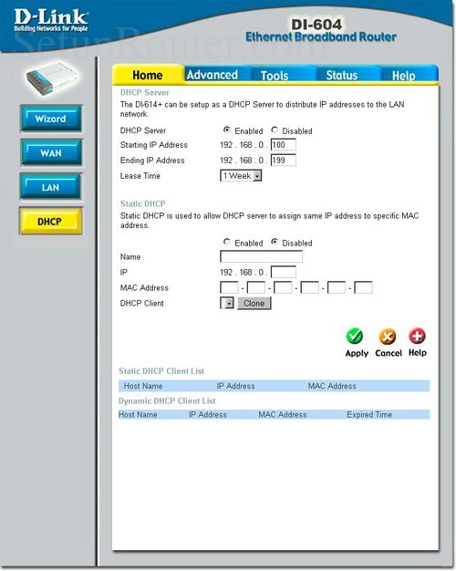This screenshot has height=571, width=456.
Task: Click the first MAC Address octet field
Action: [x=229, y=287]
